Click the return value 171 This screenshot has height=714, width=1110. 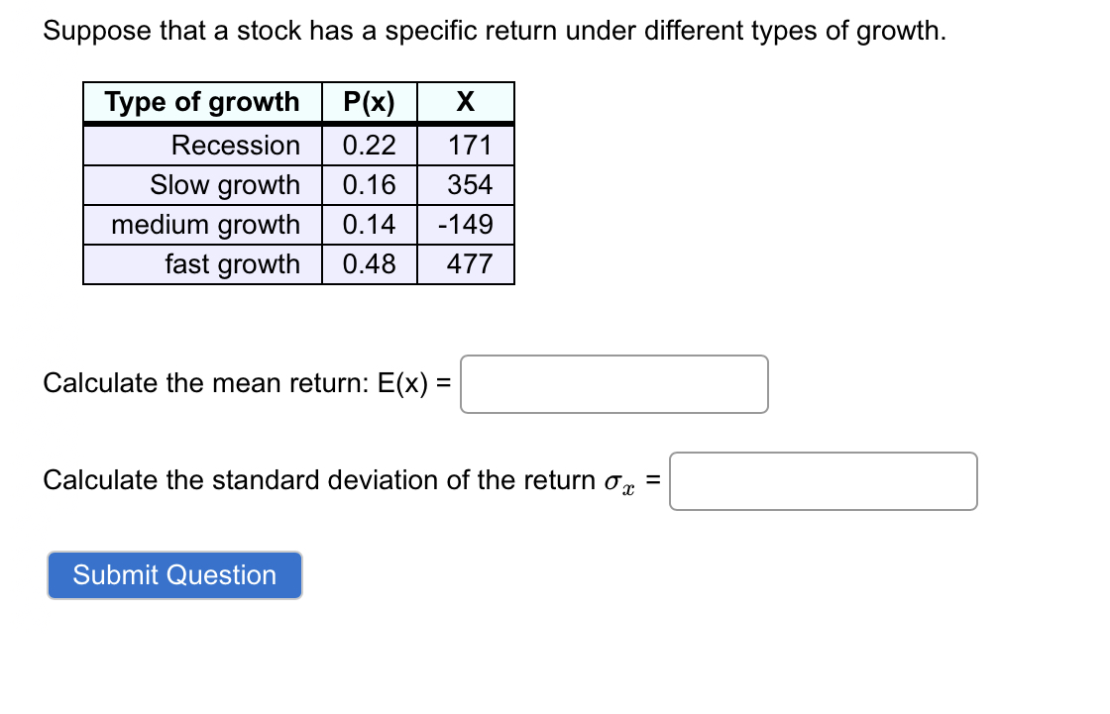[x=465, y=145]
